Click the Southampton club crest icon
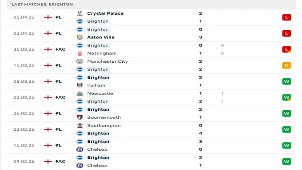 pos(80,125)
